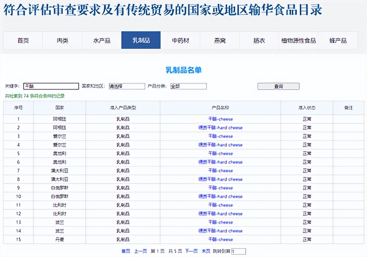Image resolution: width=367 pixels, height=257 pixels.
Task: Switch to the 燕窝 tab
Action: tap(220, 40)
